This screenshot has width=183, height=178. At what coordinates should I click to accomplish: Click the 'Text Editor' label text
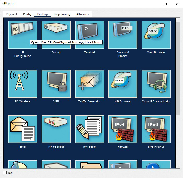89,147
